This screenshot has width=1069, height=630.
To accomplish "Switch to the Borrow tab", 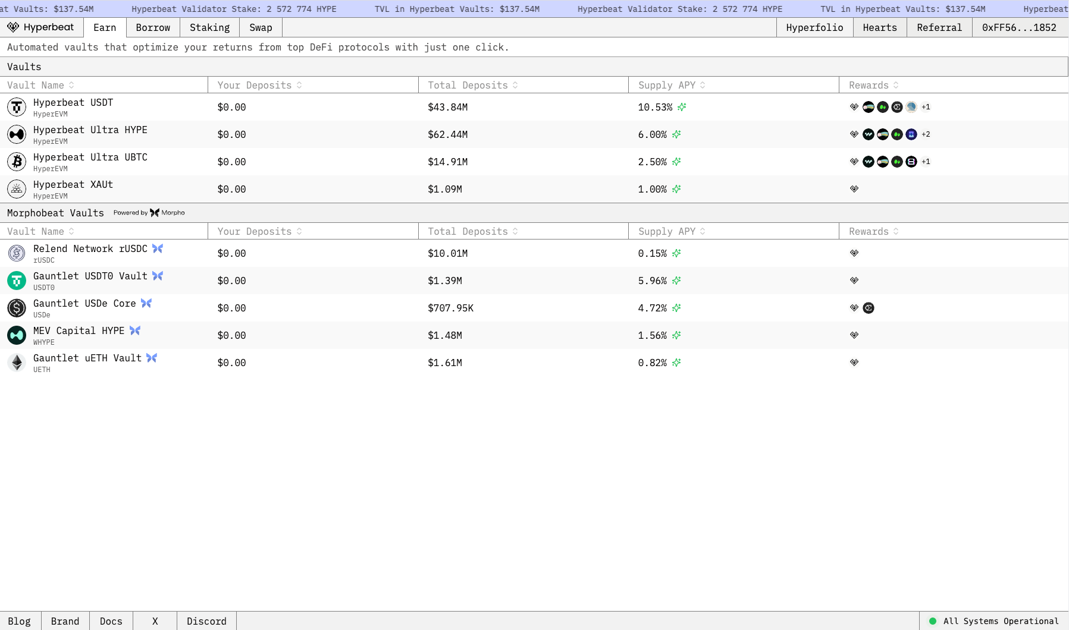I will point(153,27).
